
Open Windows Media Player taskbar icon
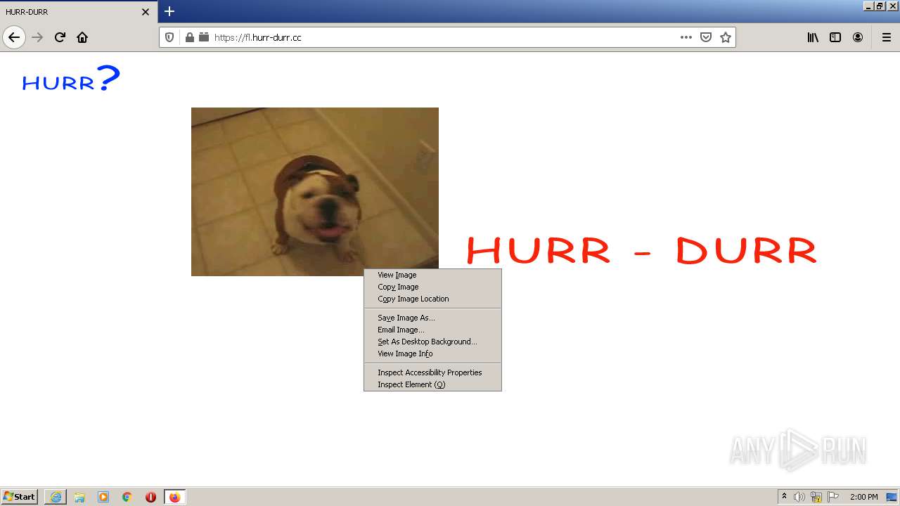click(x=103, y=497)
